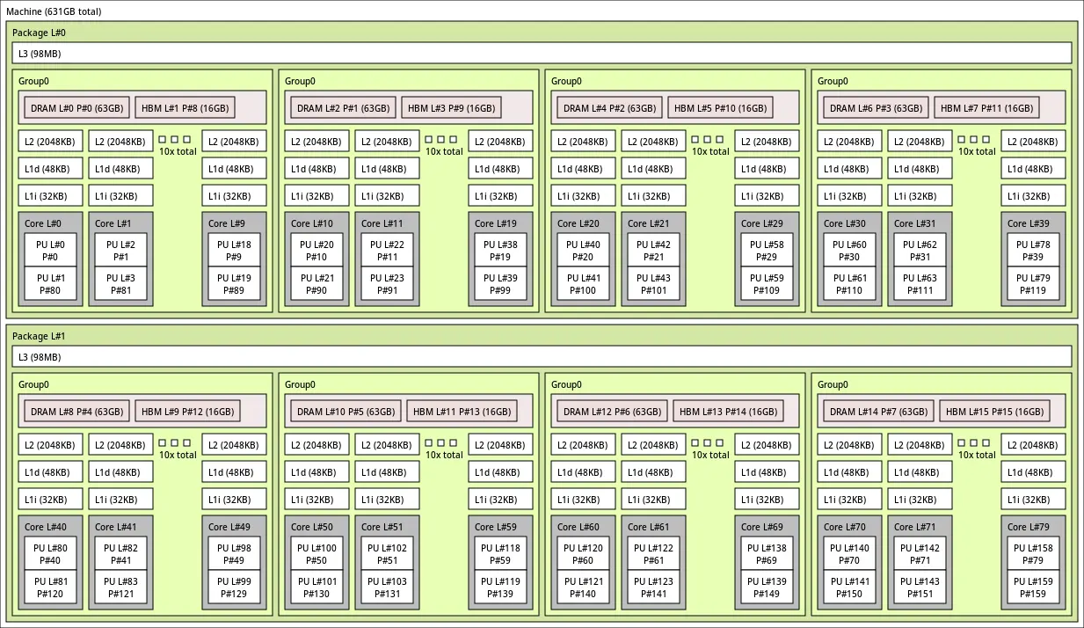Select the PU L#82 P#41 processing unit
Viewport: 1084px width, 628px height.
pyautogui.click(x=121, y=554)
